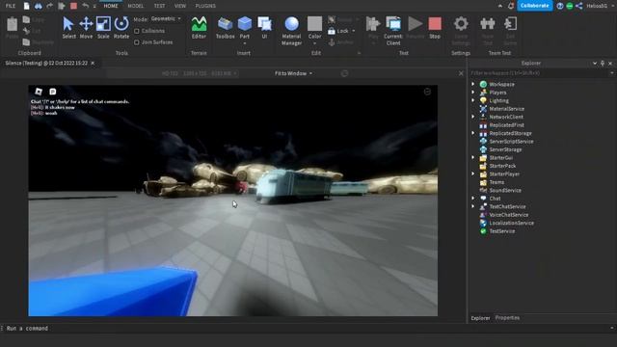
Task: Click the Roblox menu icon in viewport
Action: (39, 92)
